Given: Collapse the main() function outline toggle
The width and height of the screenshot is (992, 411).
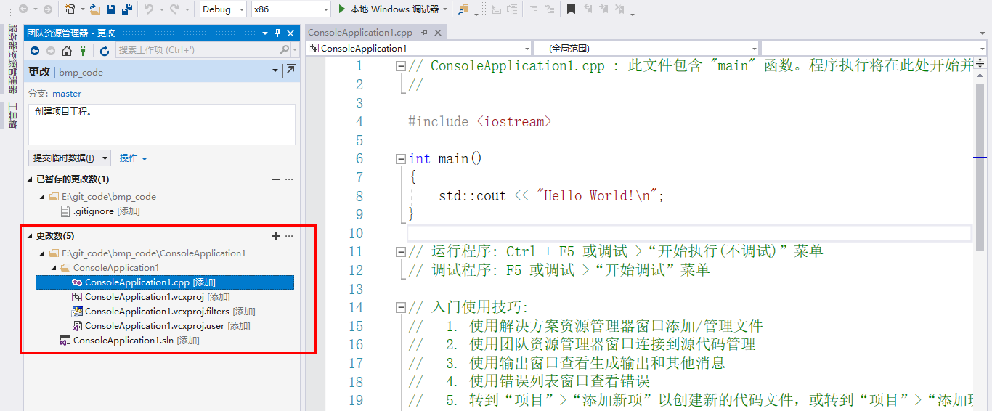Looking at the screenshot, I should 400,159.
